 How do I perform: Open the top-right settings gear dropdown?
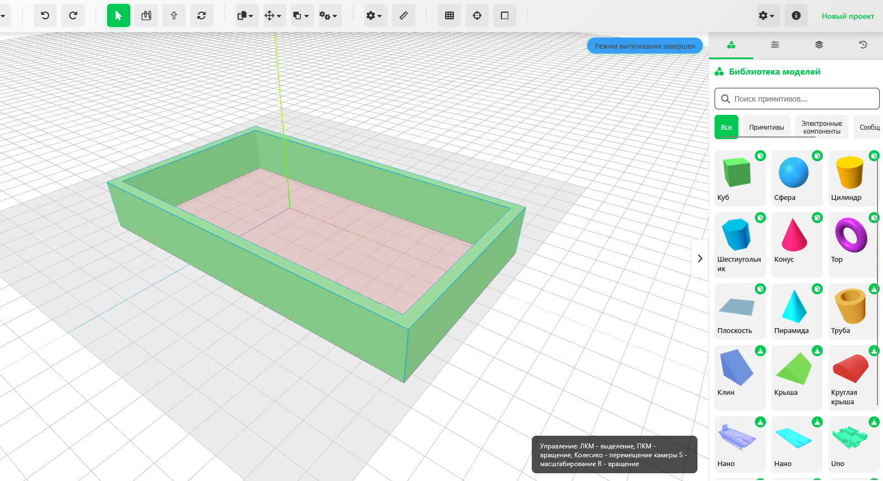coord(766,15)
